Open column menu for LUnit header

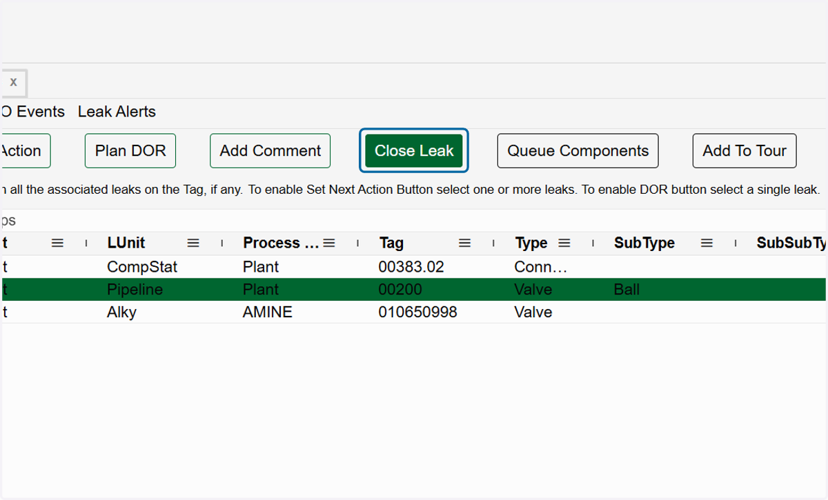(193, 243)
